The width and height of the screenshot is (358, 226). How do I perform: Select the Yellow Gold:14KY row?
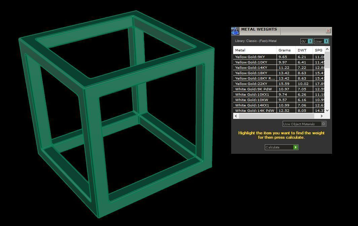coord(279,67)
